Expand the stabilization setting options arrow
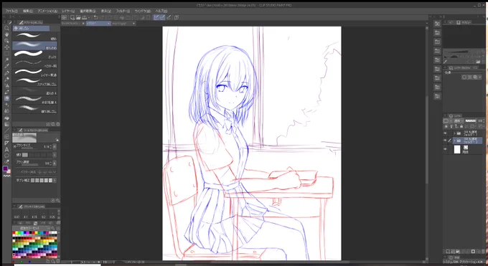 coord(55,180)
